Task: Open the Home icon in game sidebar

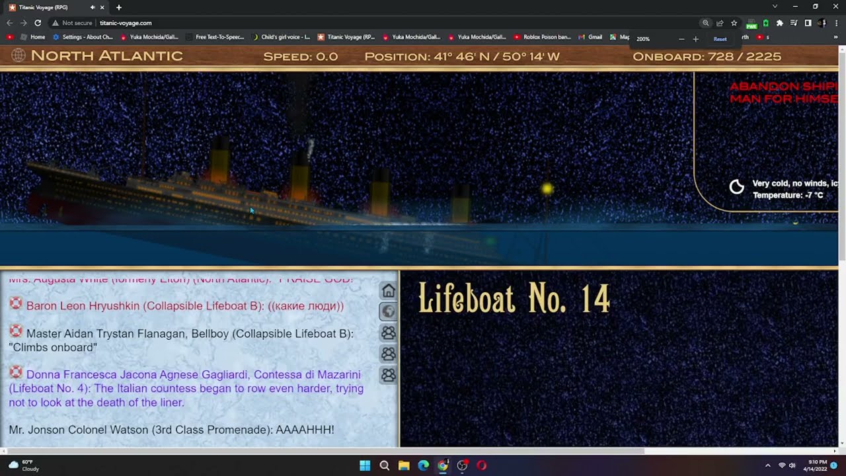Action: [389, 291]
